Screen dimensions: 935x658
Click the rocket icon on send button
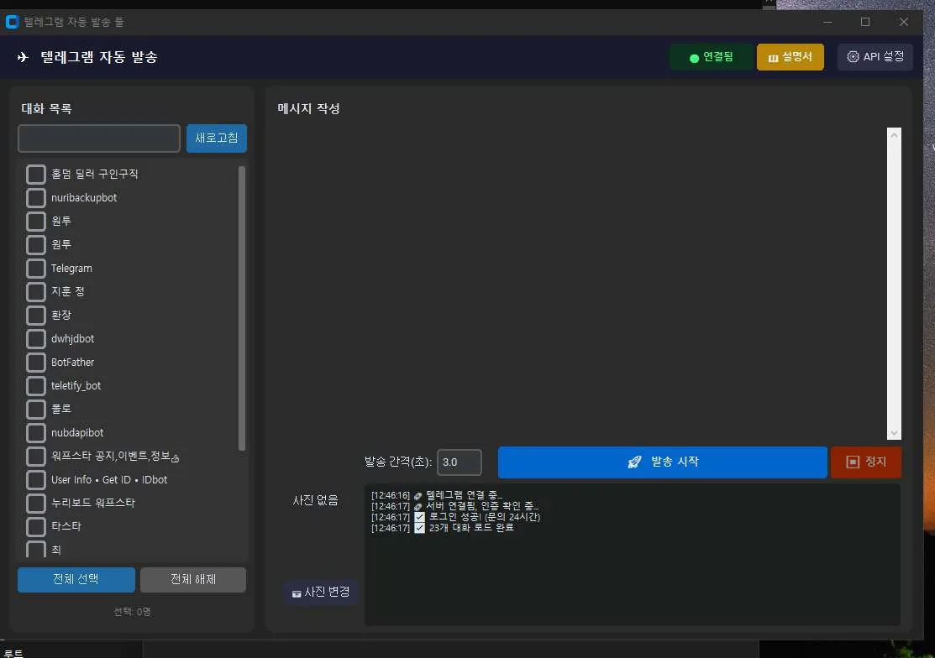coord(634,462)
